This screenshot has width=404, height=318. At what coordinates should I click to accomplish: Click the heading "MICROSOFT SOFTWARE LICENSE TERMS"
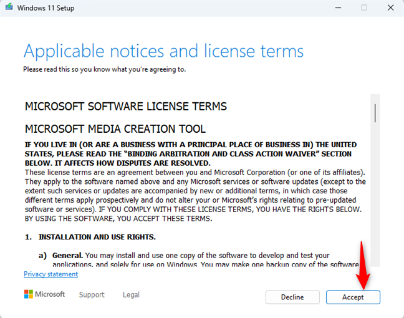pos(126,107)
